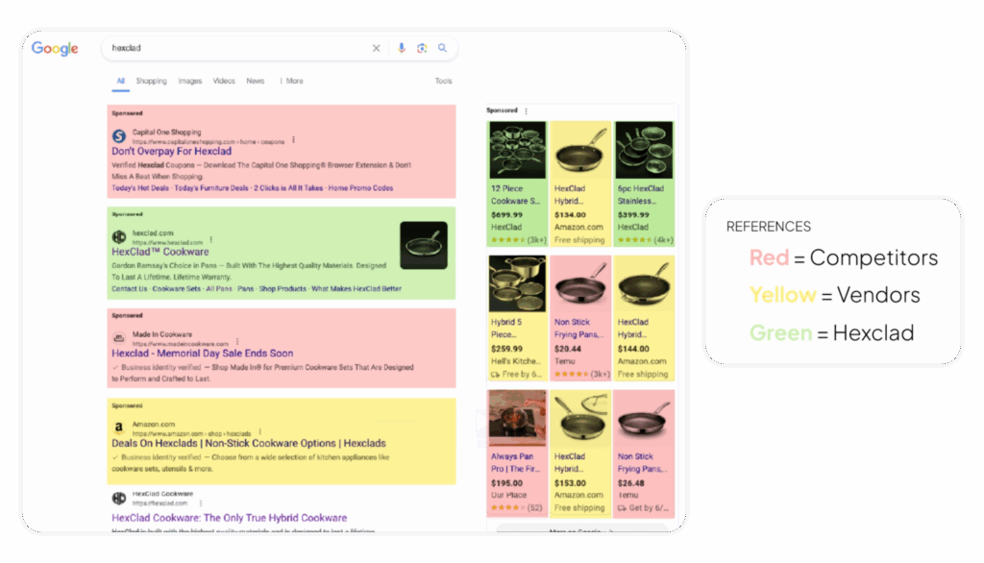Click the Capital One Shopping favicon
The image size is (984, 563).
119,136
